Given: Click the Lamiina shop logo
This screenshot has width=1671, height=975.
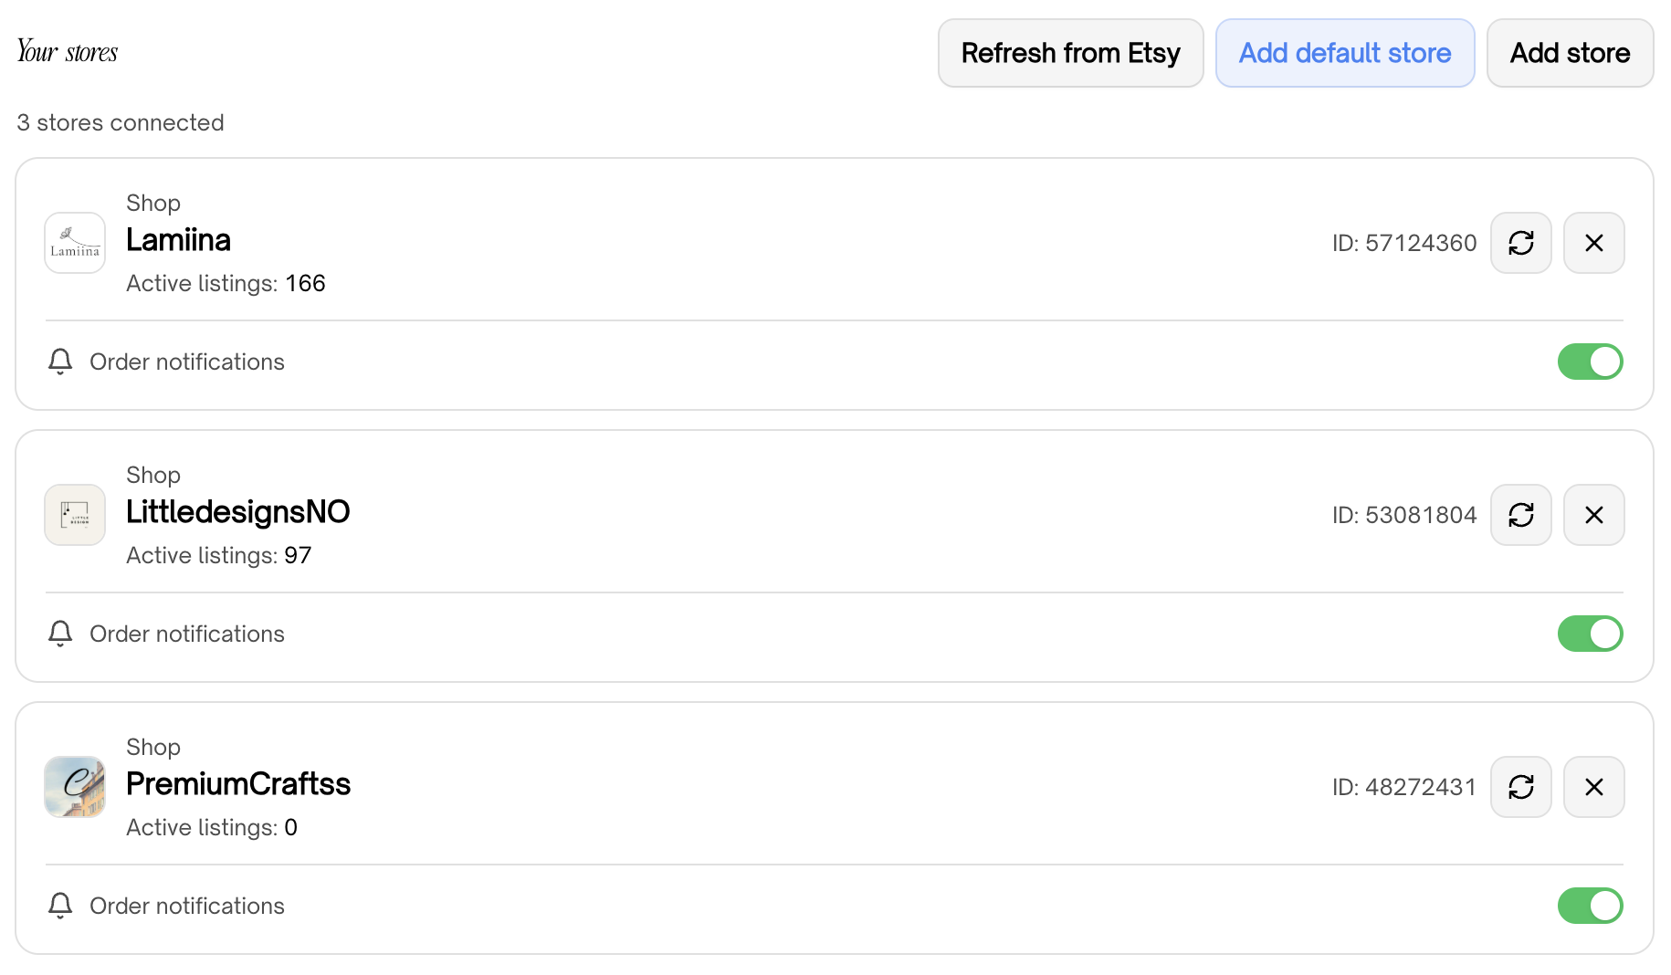Looking at the screenshot, I should pyautogui.click(x=75, y=243).
